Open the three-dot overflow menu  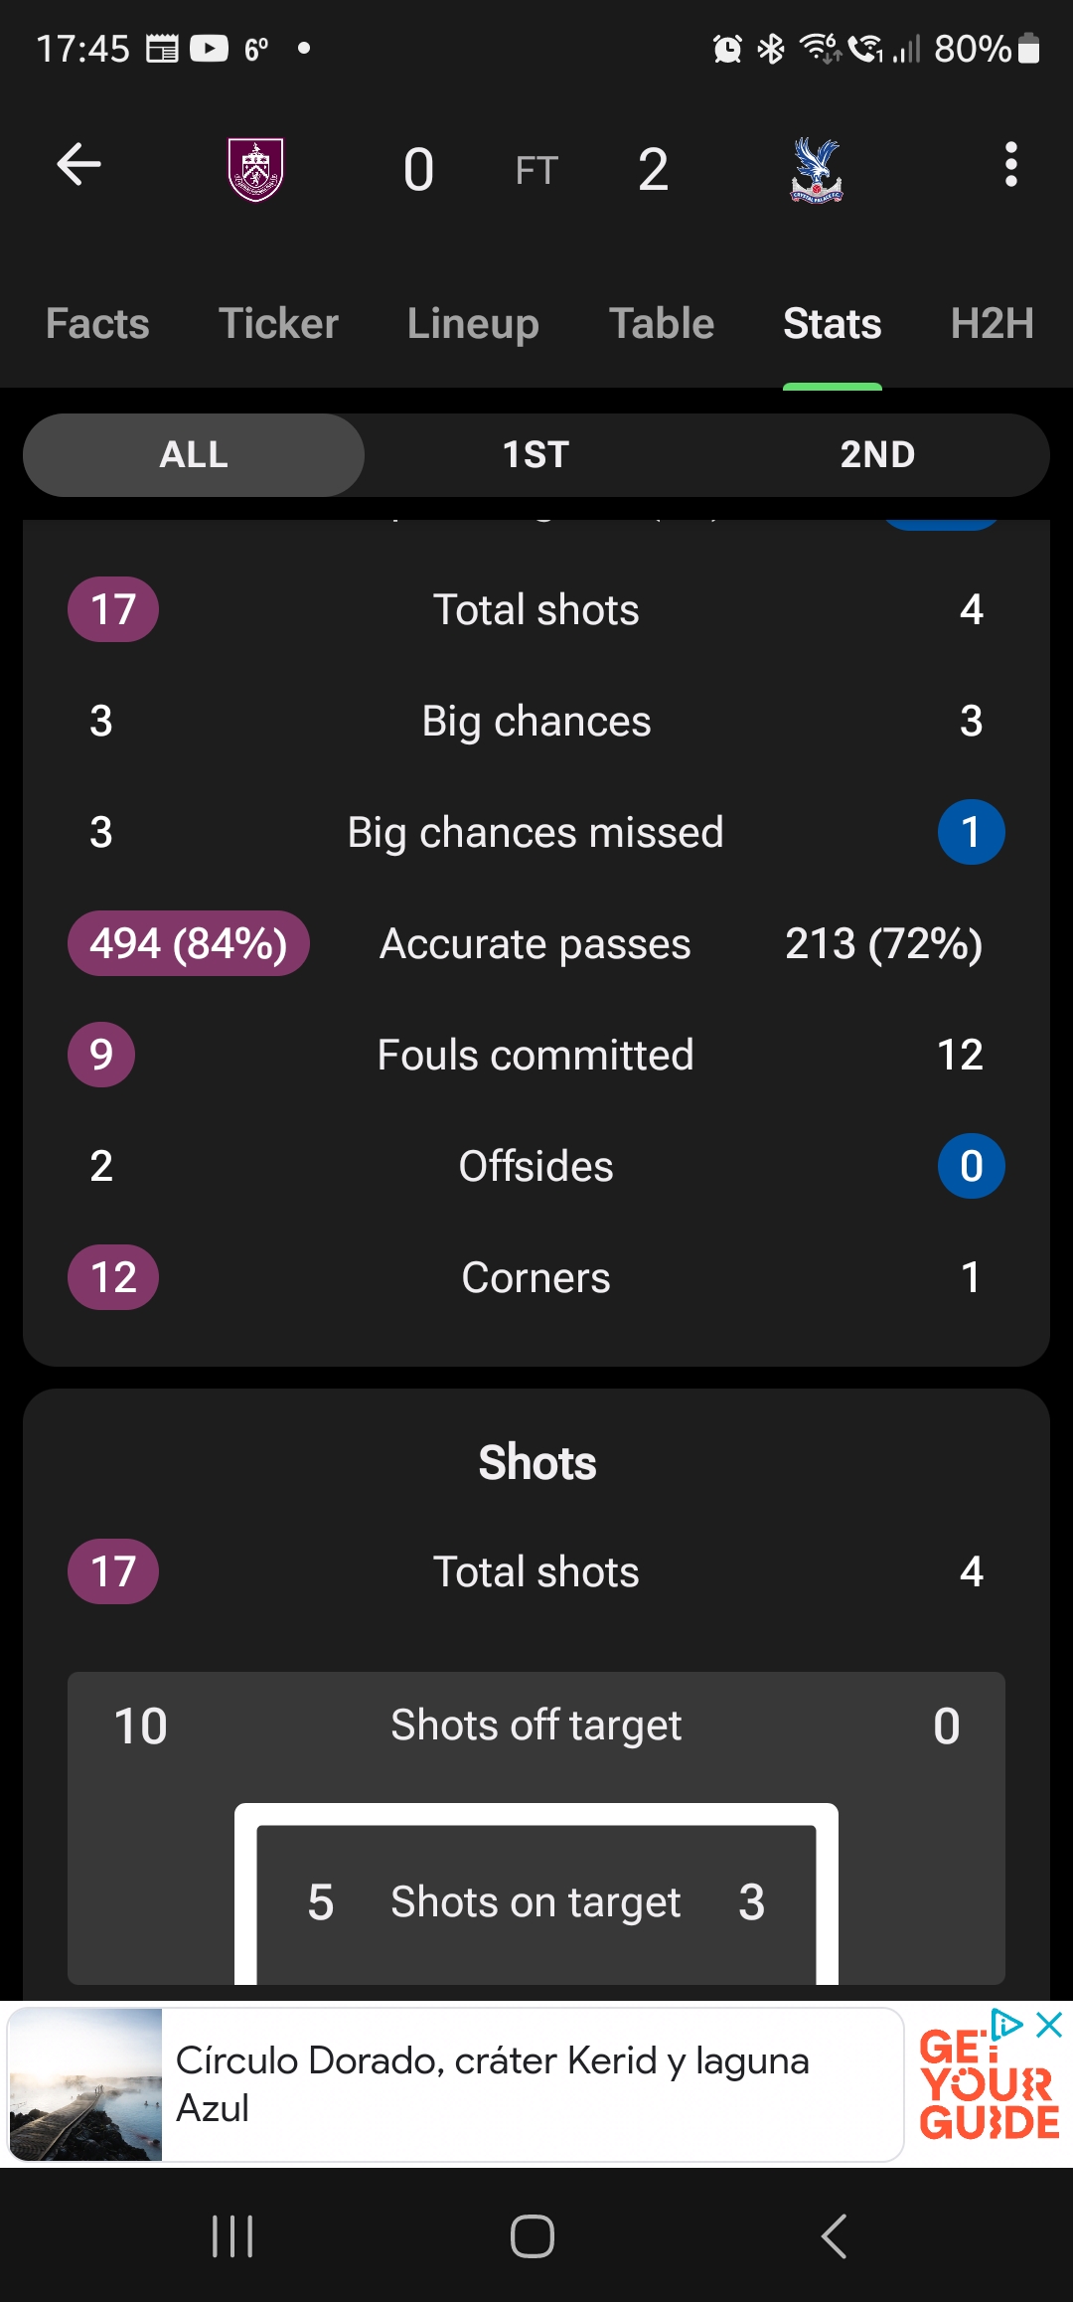[x=1010, y=165]
